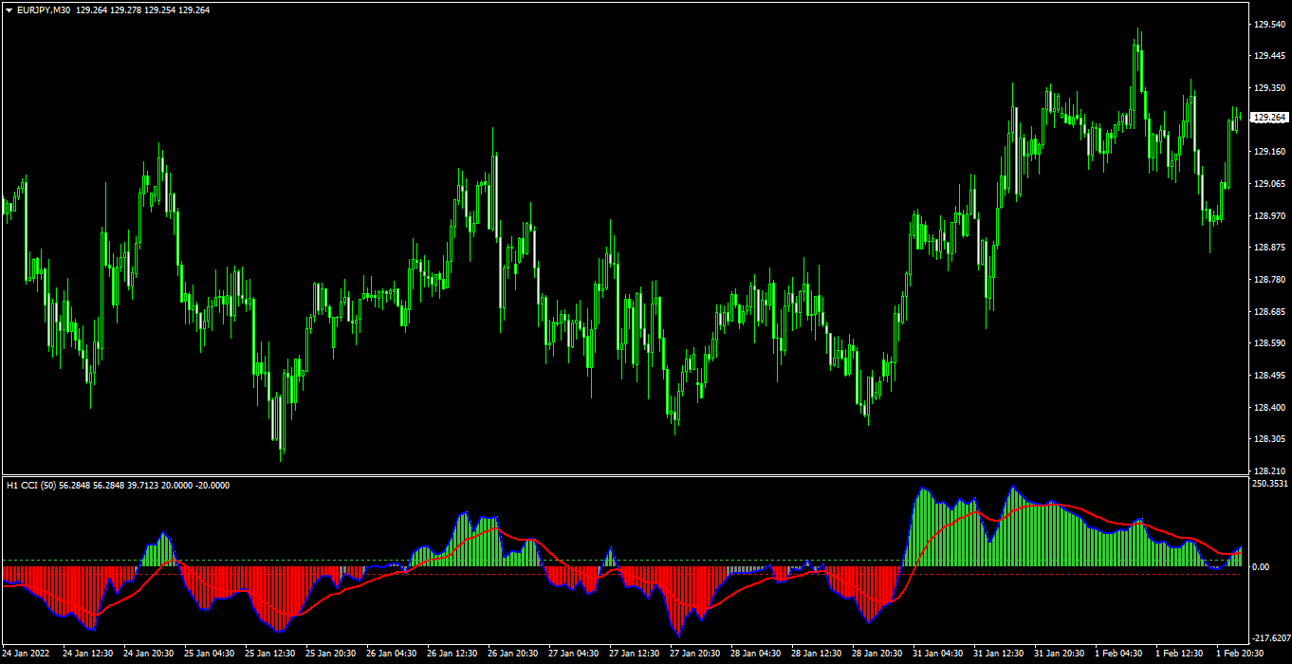Click price level 128.875 on the axis
The image size is (1292, 664).
pos(1269,248)
